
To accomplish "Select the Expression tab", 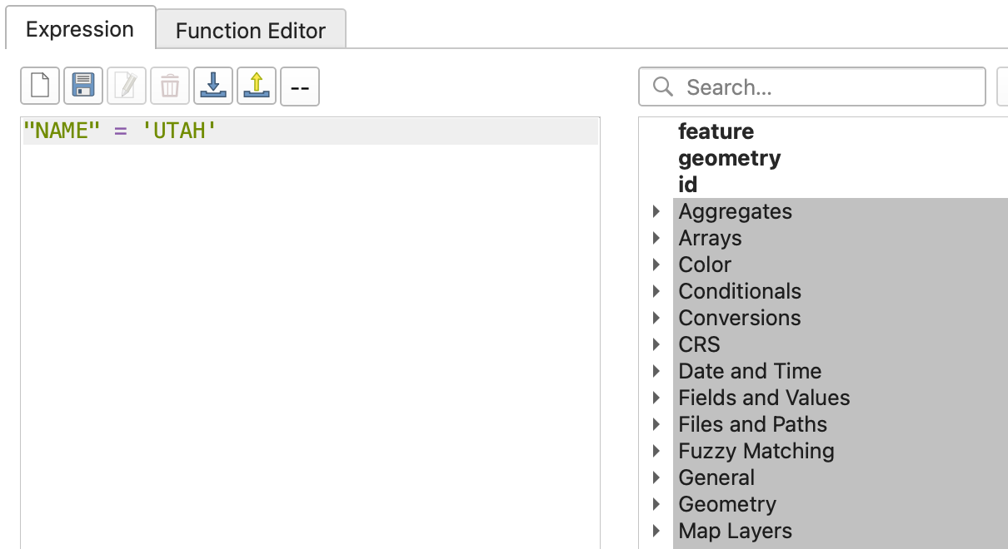I will (x=80, y=29).
